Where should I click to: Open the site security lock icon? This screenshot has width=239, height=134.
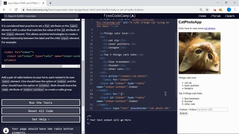(23, 10)
